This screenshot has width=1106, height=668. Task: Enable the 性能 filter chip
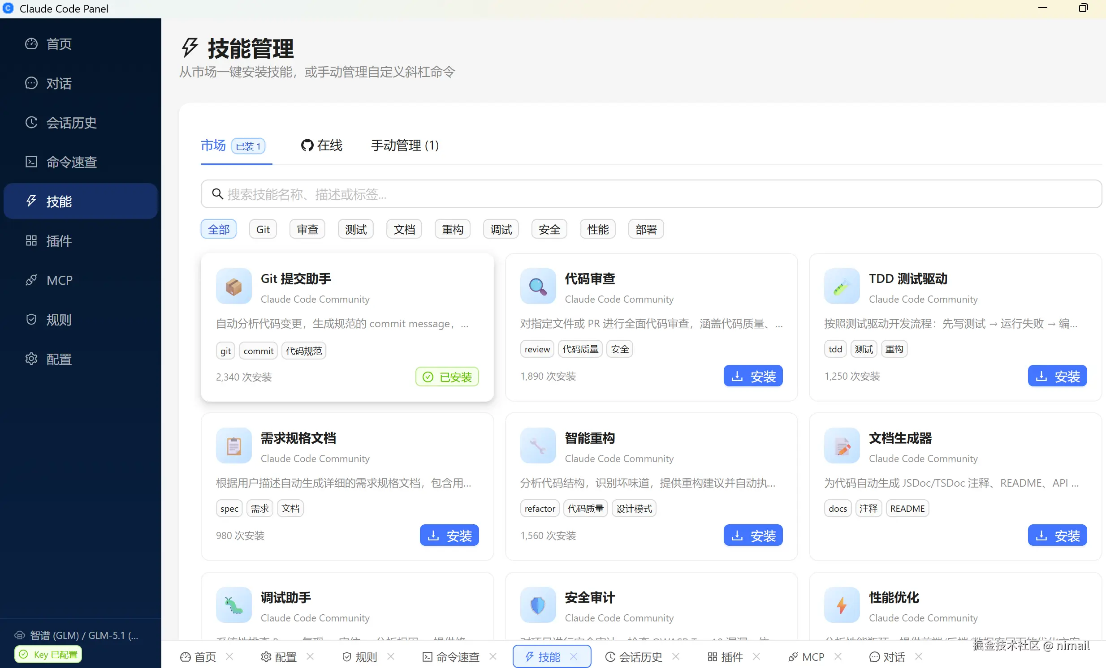pos(597,229)
